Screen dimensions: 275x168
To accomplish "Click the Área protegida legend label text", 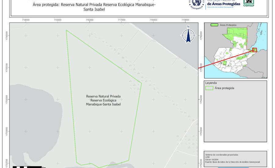I will pos(224,88).
